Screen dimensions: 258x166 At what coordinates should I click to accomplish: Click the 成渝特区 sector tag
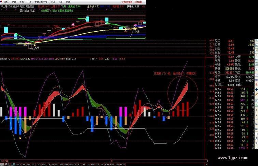click(x=45, y=10)
